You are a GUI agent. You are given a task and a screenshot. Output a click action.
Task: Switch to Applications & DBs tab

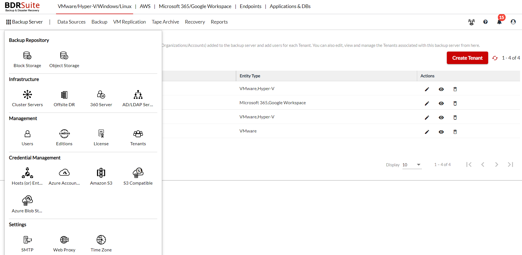(290, 6)
